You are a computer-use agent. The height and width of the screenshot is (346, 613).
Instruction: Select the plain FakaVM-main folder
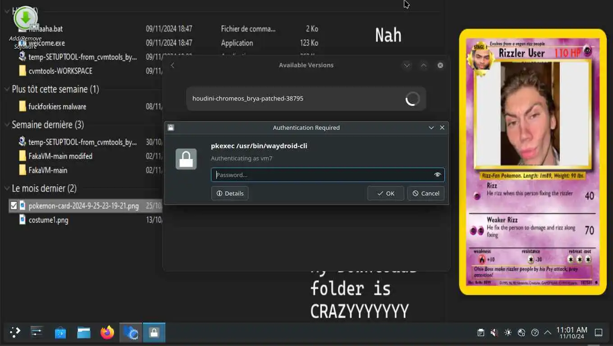coord(48,170)
